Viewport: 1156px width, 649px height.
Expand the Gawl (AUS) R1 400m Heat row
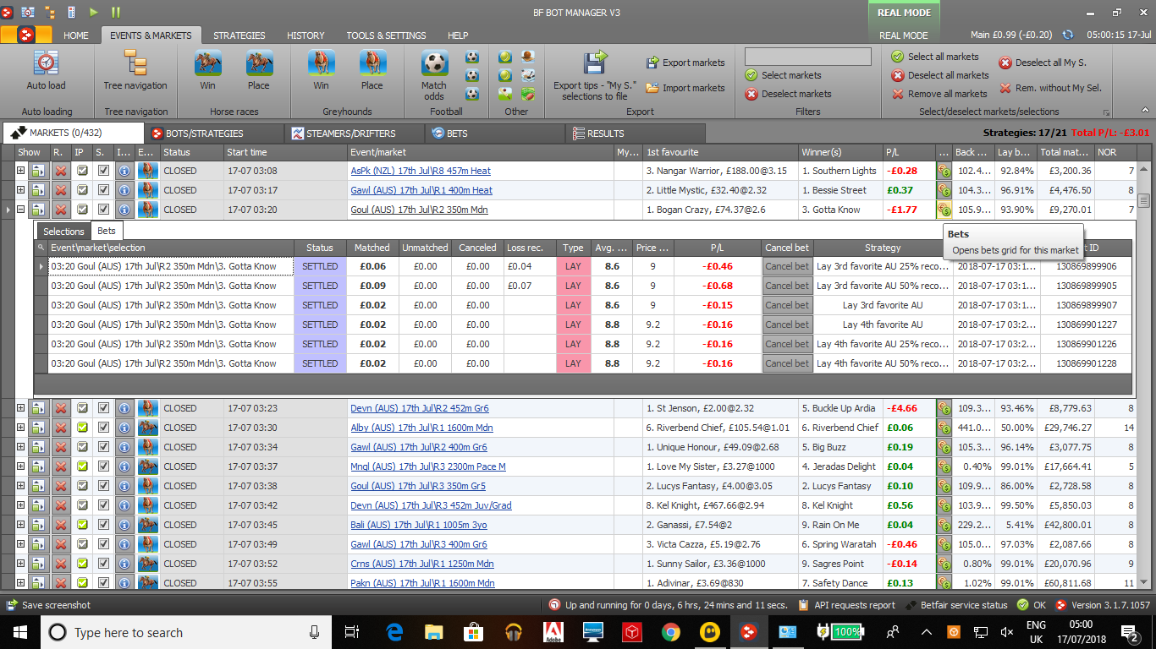point(20,190)
